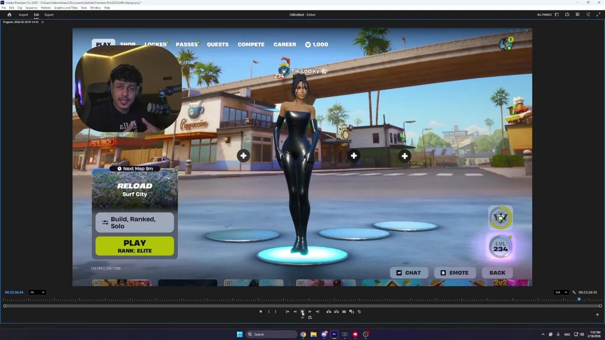This screenshot has height=340, width=605.
Task: Click the Go to In point button
Action: click(x=287, y=312)
